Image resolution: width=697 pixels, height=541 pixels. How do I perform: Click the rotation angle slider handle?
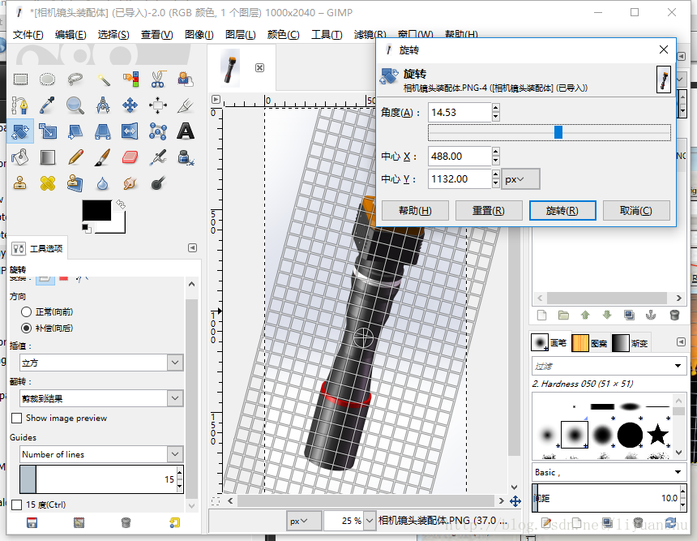click(558, 132)
